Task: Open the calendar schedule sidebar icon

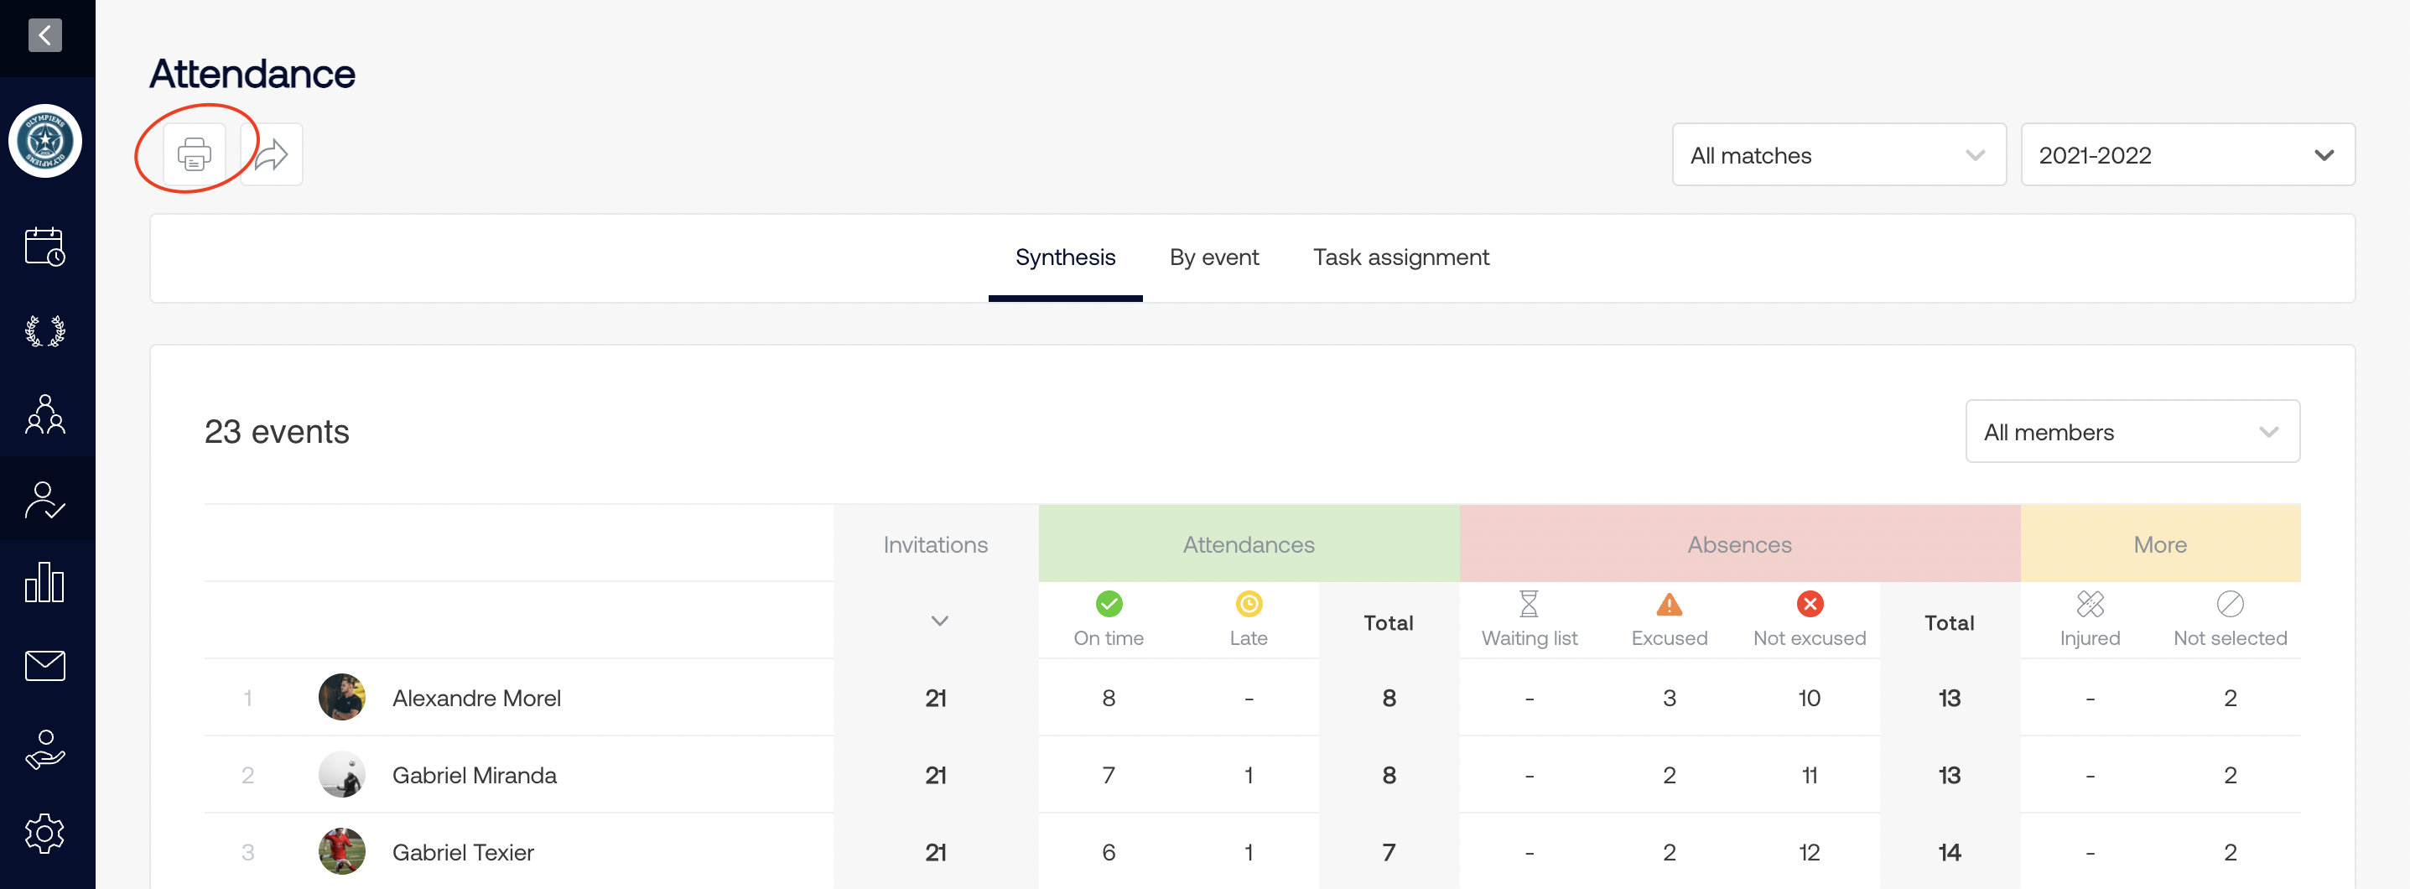Action: (45, 247)
